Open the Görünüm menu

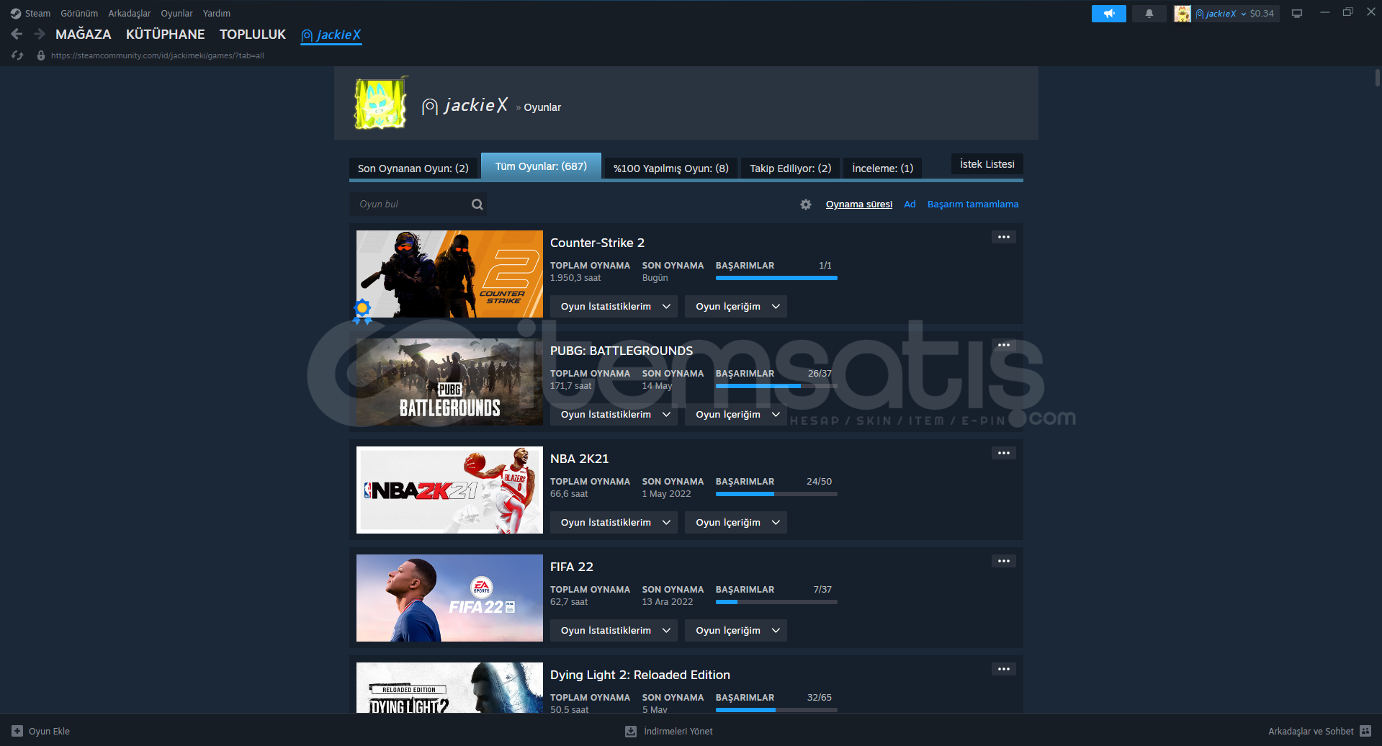79,14
